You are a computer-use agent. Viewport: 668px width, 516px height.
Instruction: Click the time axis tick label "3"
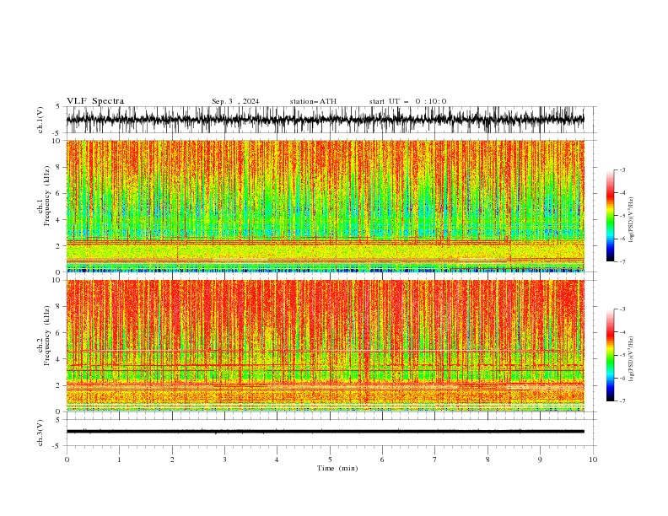click(224, 460)
